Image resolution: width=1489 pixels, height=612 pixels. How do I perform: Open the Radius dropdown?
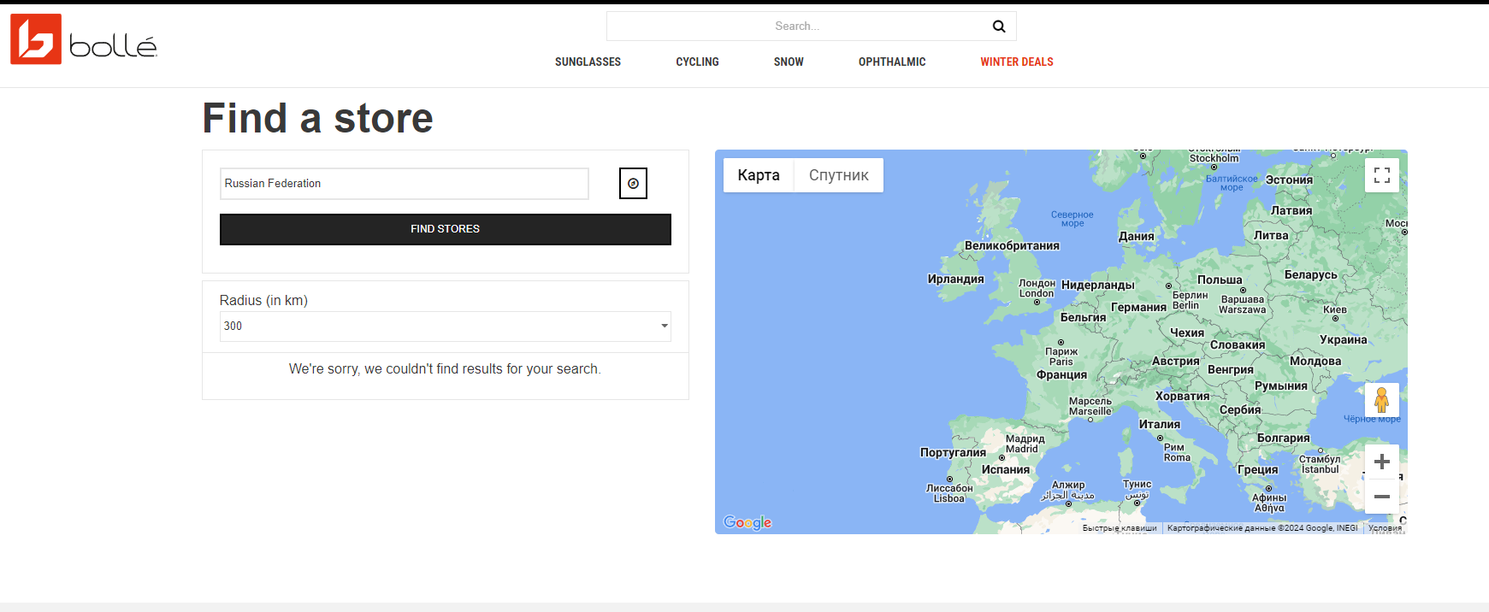tap(445, 327)
